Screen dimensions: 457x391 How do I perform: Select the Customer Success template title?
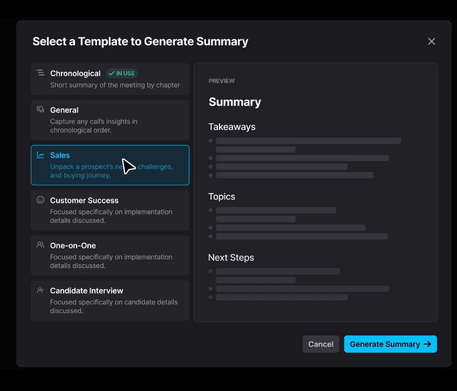pos(84,201)
